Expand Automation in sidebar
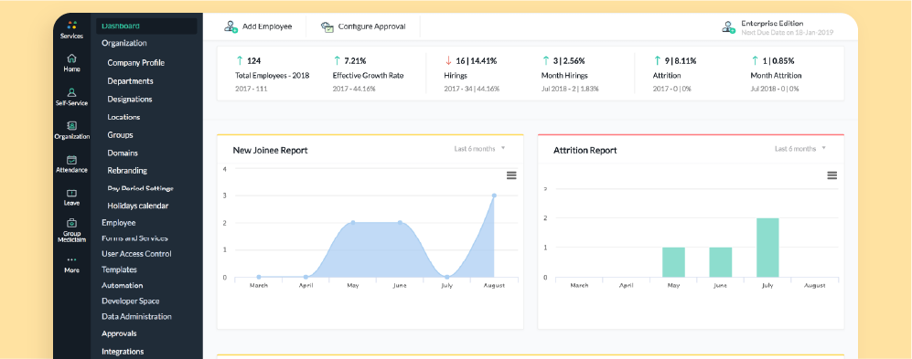The height and width of the screenshot is (359, 912). (x=123, y=285)
